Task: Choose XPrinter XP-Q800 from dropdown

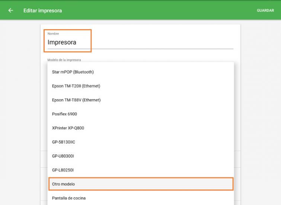Action: pyautogui.click(x=68, y=128)
